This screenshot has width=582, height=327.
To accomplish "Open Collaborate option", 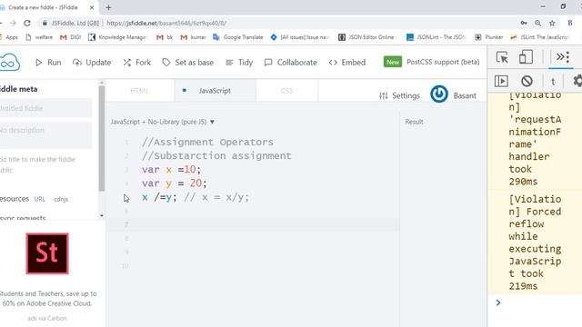I will pos(291,63).
